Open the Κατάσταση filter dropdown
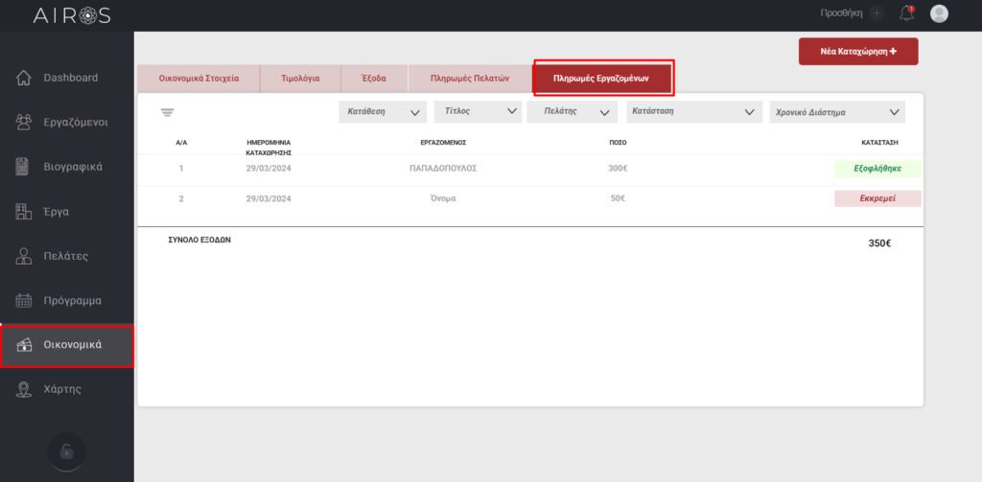 coord(692,112)
